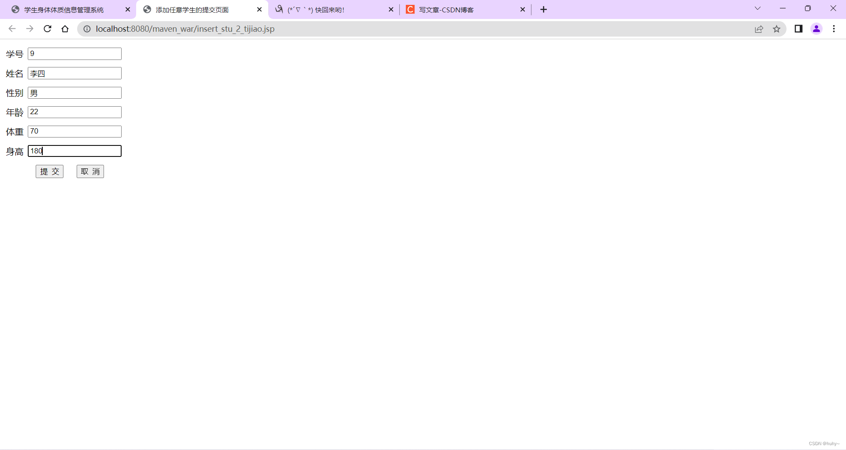The image size is (846, 450).
Task: Click the 取消 cancel button
Action: 90,171
